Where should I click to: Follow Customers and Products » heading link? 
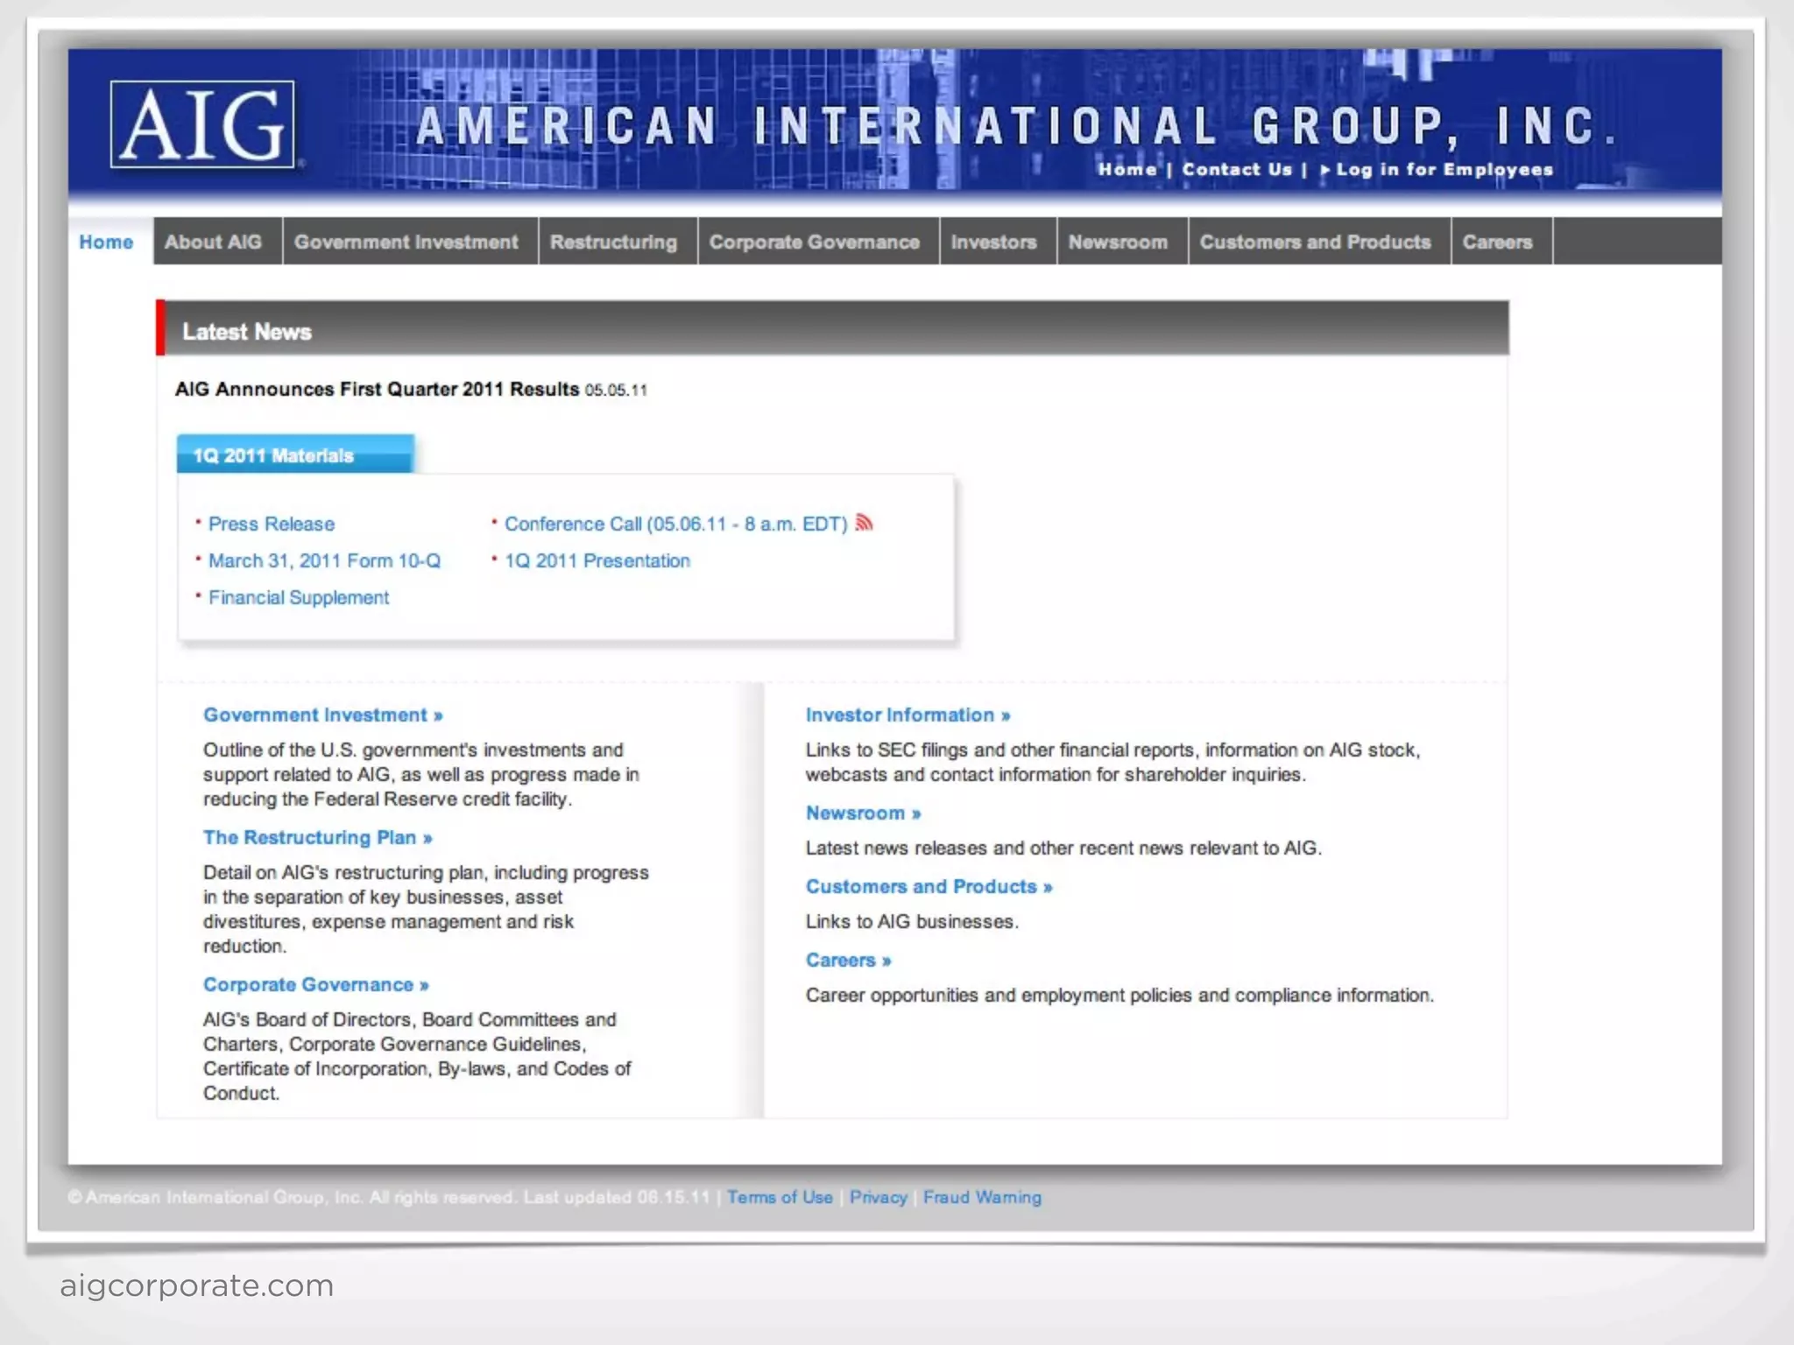click(x=929, y=886)
